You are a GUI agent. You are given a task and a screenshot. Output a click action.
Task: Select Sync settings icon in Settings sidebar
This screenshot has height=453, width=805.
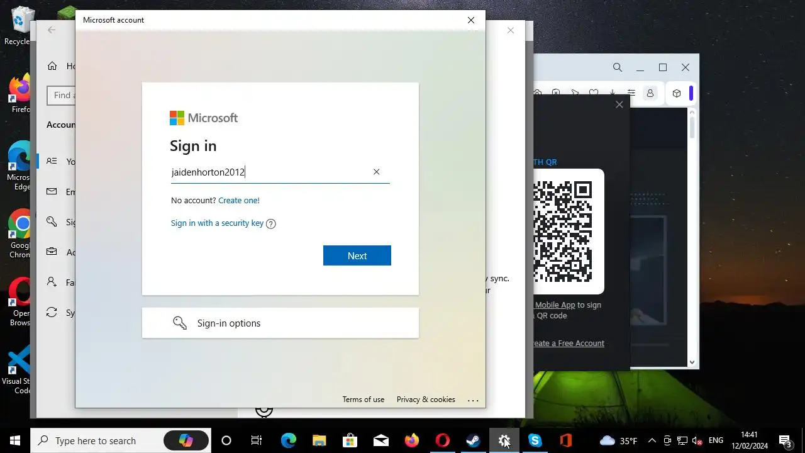[52, 312]
